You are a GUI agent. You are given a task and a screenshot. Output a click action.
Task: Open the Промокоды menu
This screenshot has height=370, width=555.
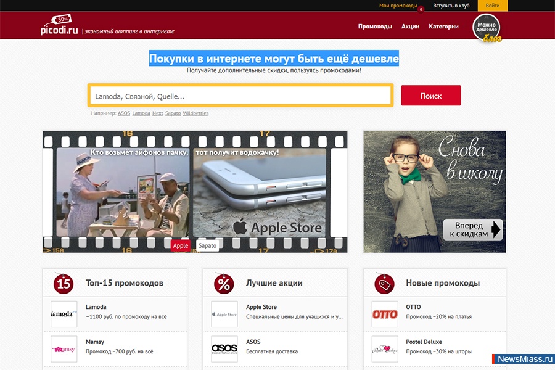click(374, 27)
